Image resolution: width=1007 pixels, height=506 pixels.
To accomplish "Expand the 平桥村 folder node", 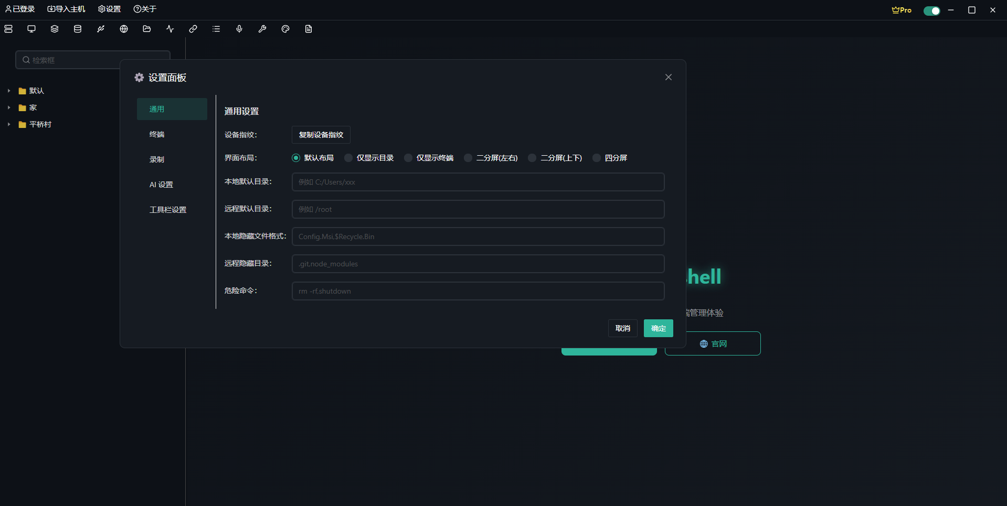I will [x=9, y=124].
